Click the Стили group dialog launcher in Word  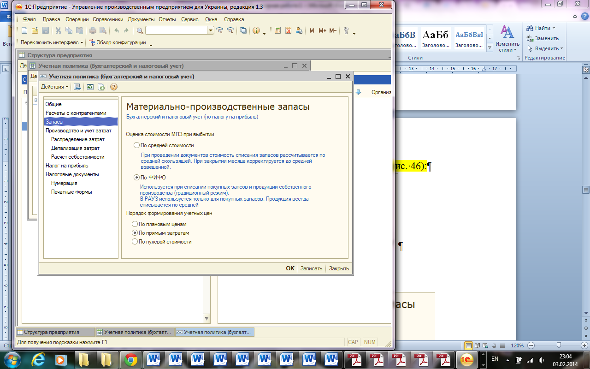click(x=518, y=58)
